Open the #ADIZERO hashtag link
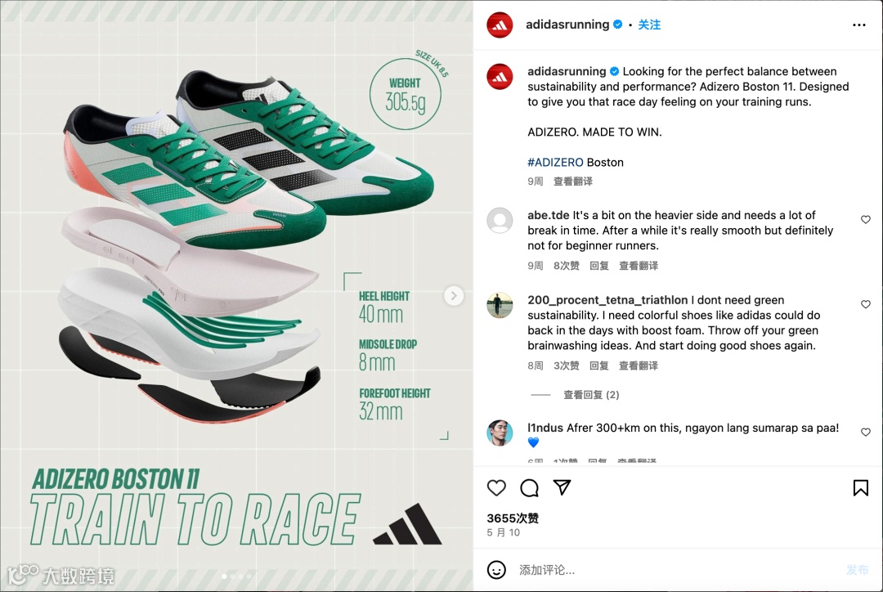The image size is (883, 592). pos(555,162)
